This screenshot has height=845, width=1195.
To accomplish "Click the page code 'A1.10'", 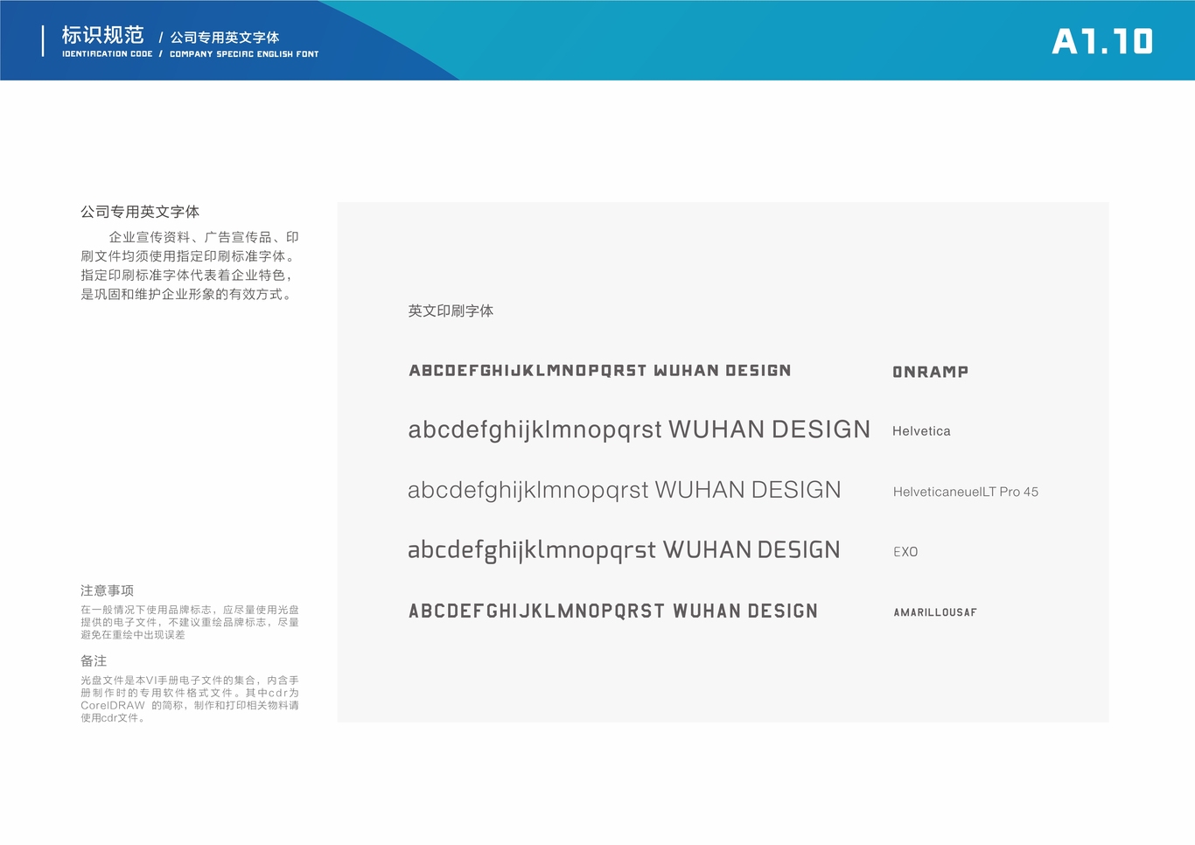I will click(1102, 41).
